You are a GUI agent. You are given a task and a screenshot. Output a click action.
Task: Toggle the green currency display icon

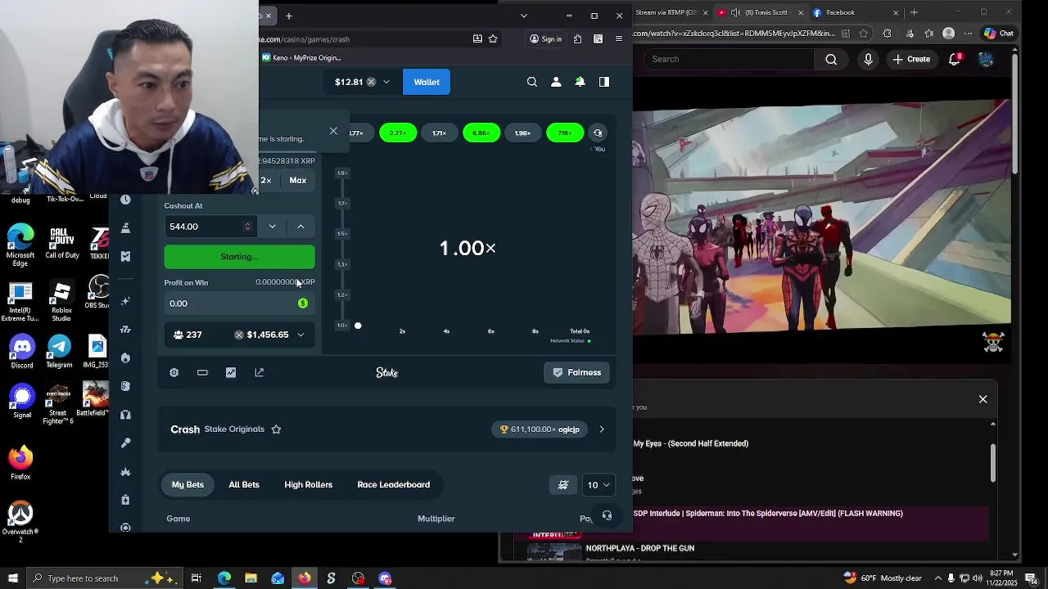coord(303,303)
